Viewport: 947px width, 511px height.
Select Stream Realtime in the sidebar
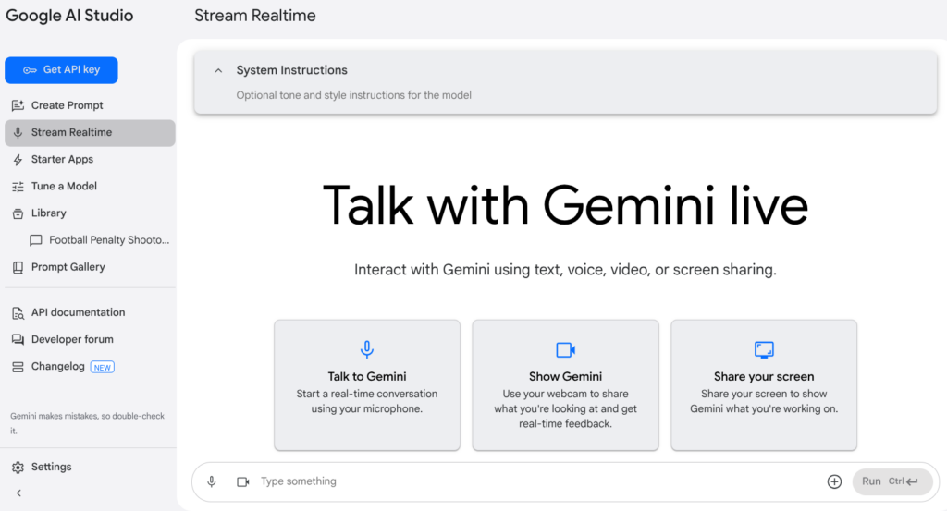pos(90,133)
